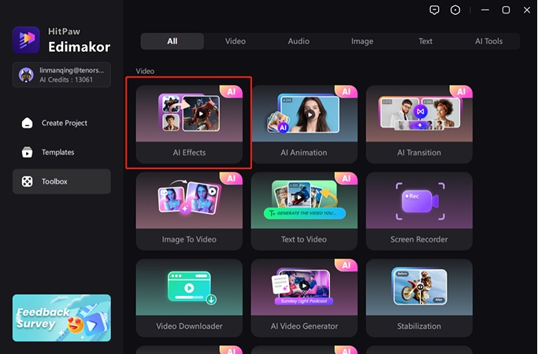Open the title bar hamburger menu
Viewport: 538px width, 354px height.
coord(480,10)
